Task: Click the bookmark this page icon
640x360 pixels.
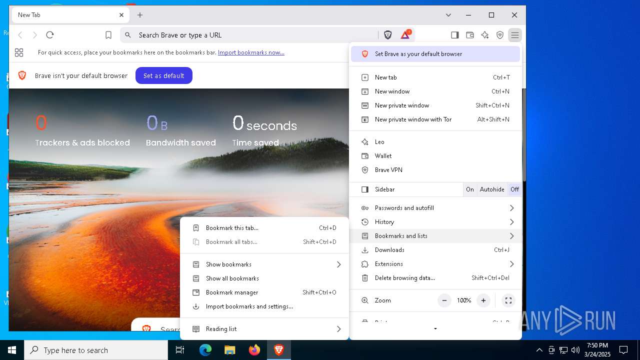Action: coord(108,35)
